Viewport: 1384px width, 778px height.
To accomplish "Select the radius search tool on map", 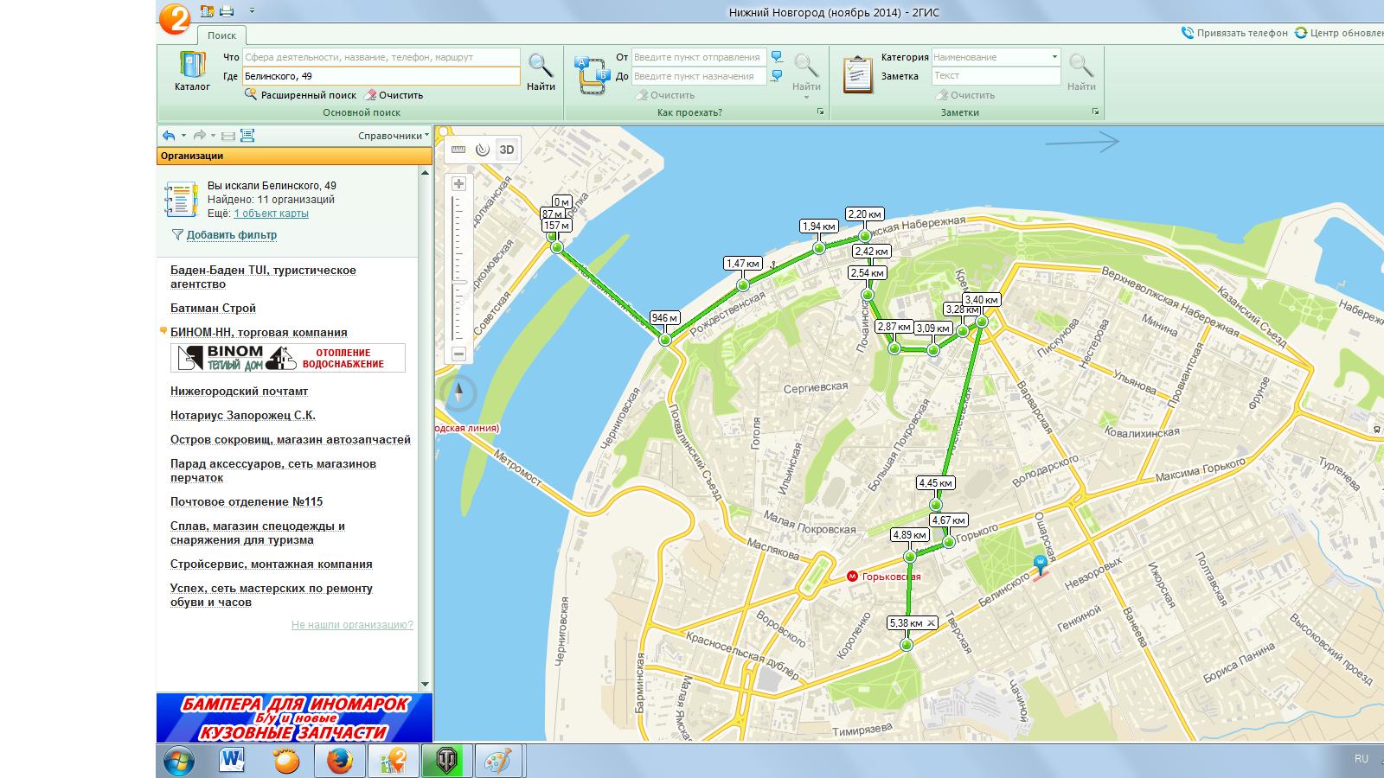I will 483,150.
